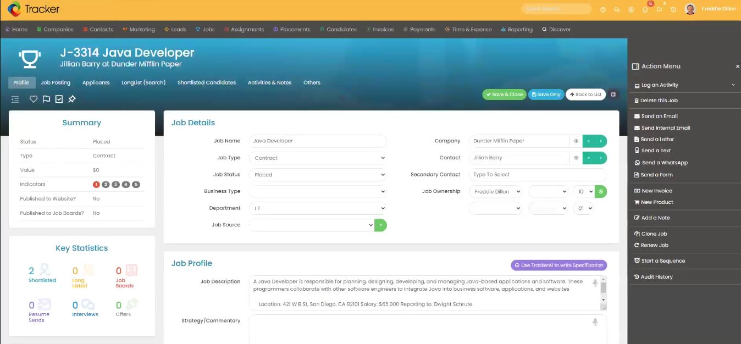This screenshot has width=741, height=344.
Task: Open the recent history clock icon
Action: coord(673,9)
